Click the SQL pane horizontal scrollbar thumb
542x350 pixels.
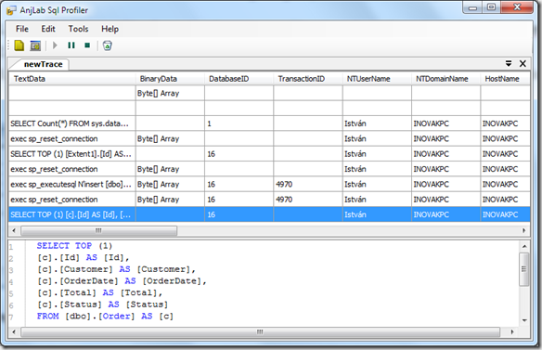coord(260,332)
